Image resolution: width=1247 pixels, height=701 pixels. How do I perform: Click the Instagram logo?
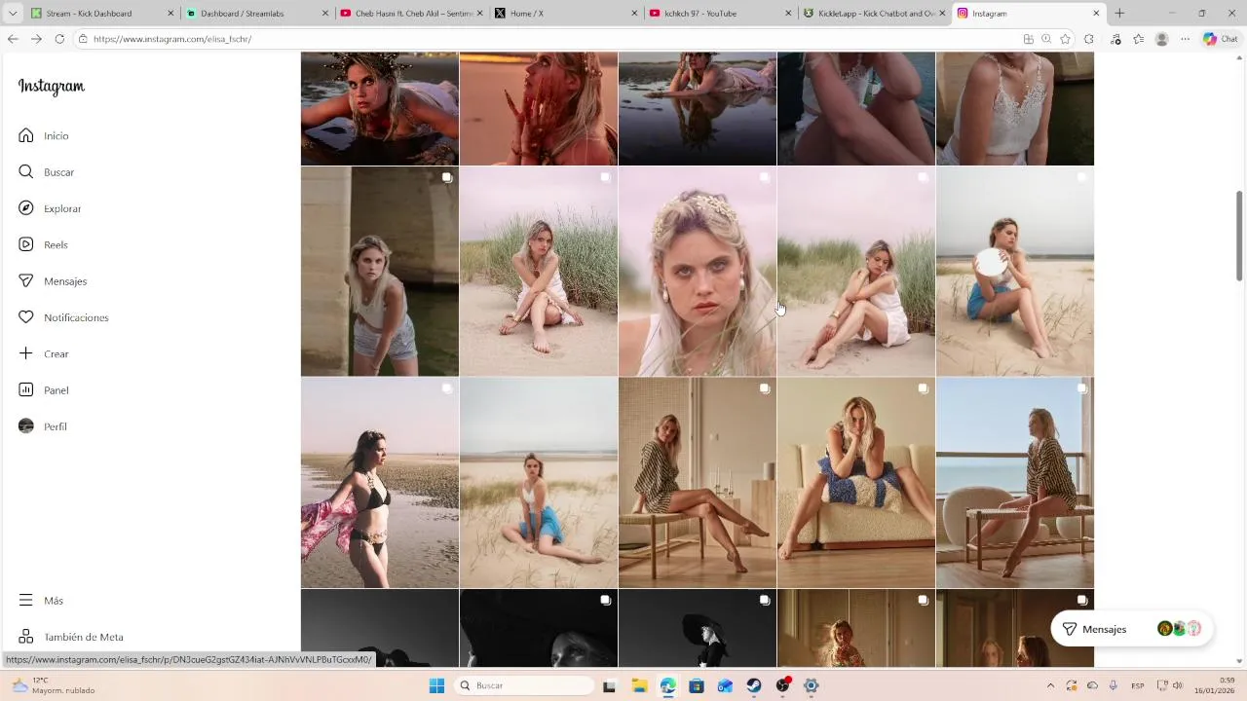pyautogui.click(x=52, y=86)
